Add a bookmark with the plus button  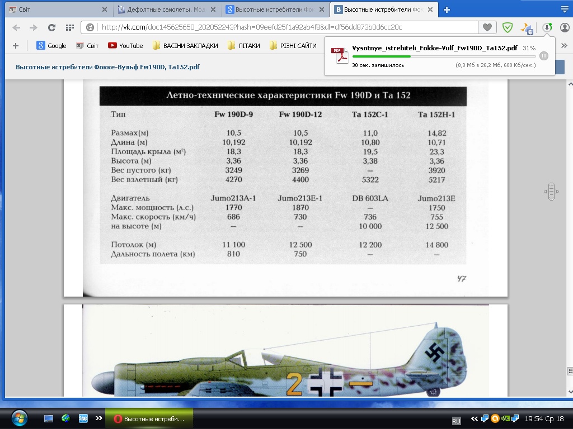point(15,46)
